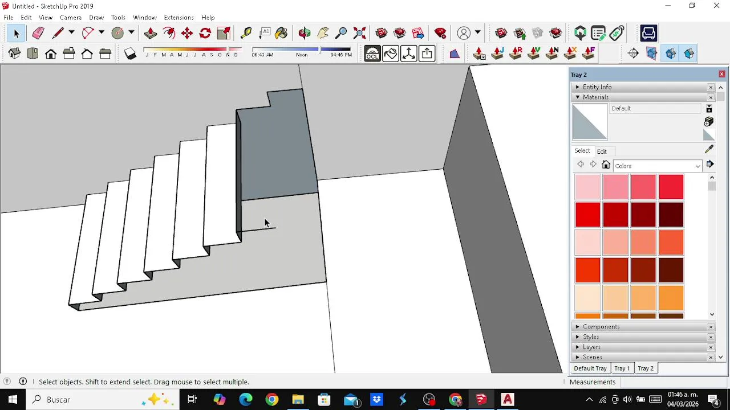The width and height of the screenshot is (730, 410).
Task: Open the Outliner armchair icon
Action: [648, 34]
